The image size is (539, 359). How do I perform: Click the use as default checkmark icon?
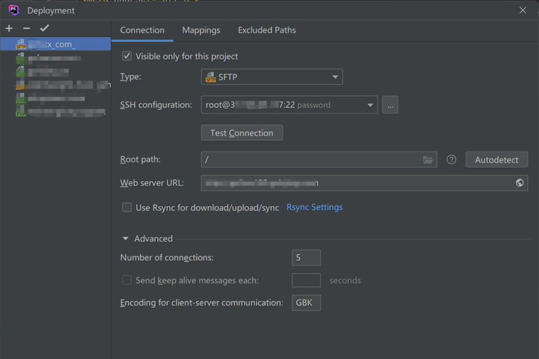click(44, 29)
